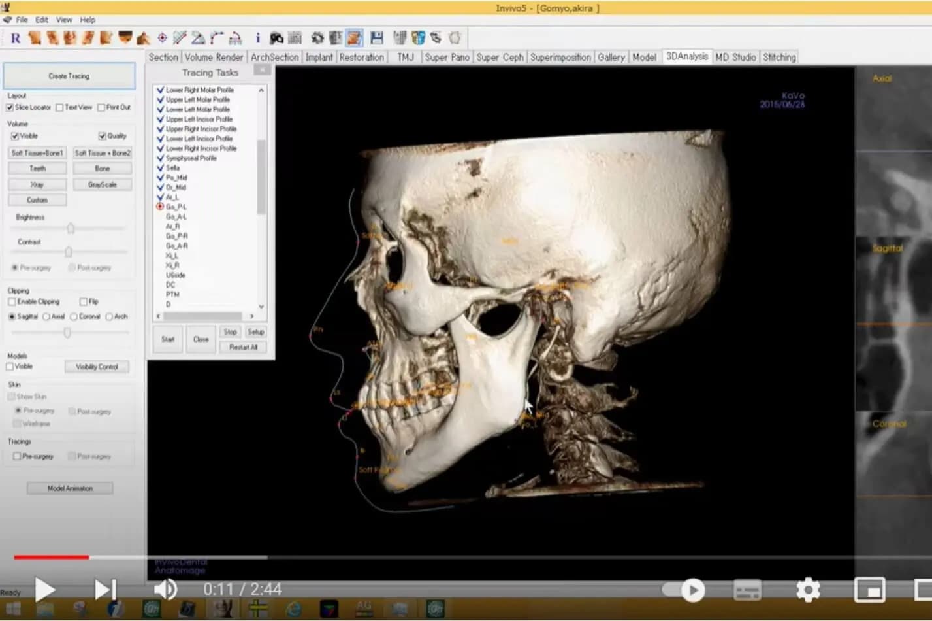Image resolution: width=932 pixels, height=621 pixels.
Task: Select the Axial clipping radio button
Action: click(x=46, y=317)
